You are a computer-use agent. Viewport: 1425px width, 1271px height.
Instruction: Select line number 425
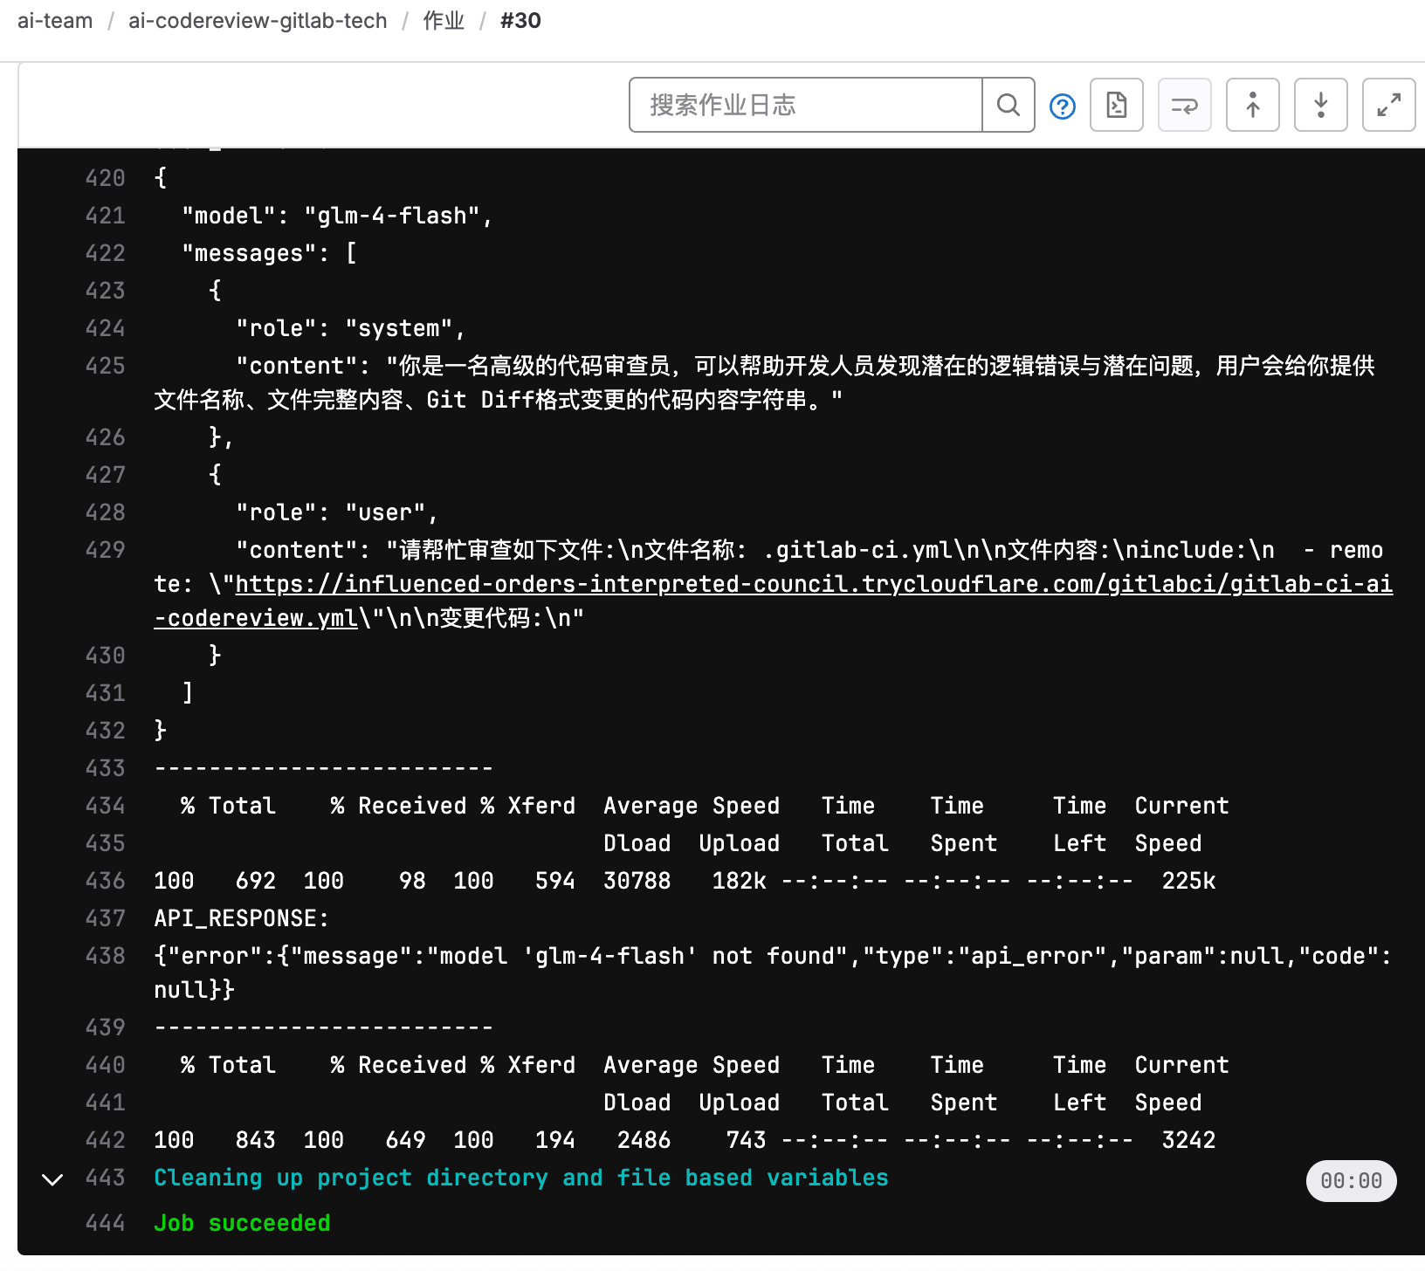tap(106, 366)
